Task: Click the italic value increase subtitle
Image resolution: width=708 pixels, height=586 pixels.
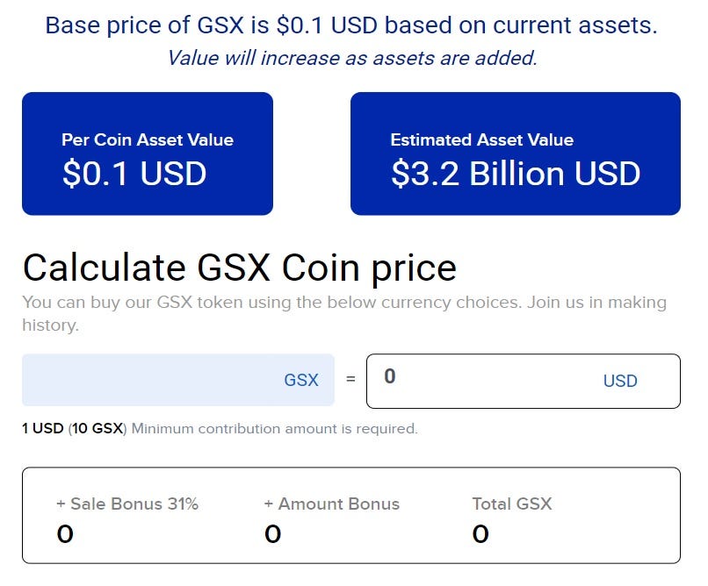Action: point(354,58)
